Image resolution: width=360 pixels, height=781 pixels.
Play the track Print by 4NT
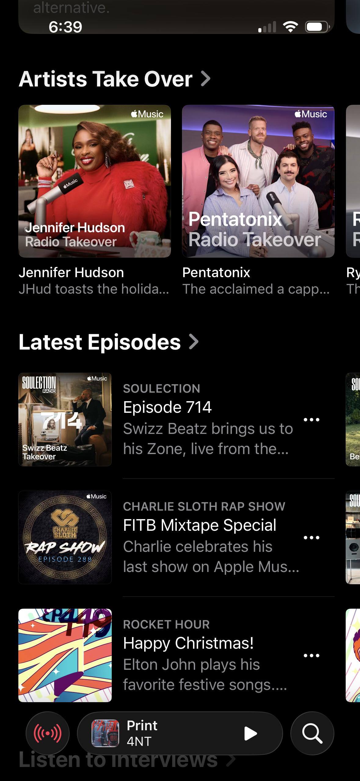click(250, 734)
